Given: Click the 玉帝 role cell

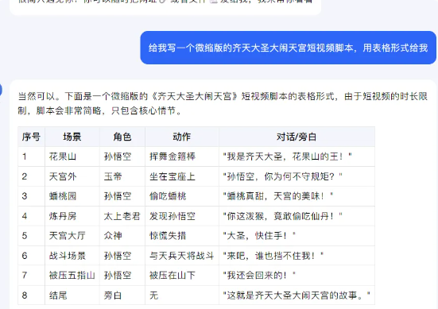Looking at the screenshot, I should (x=122, y=176).
